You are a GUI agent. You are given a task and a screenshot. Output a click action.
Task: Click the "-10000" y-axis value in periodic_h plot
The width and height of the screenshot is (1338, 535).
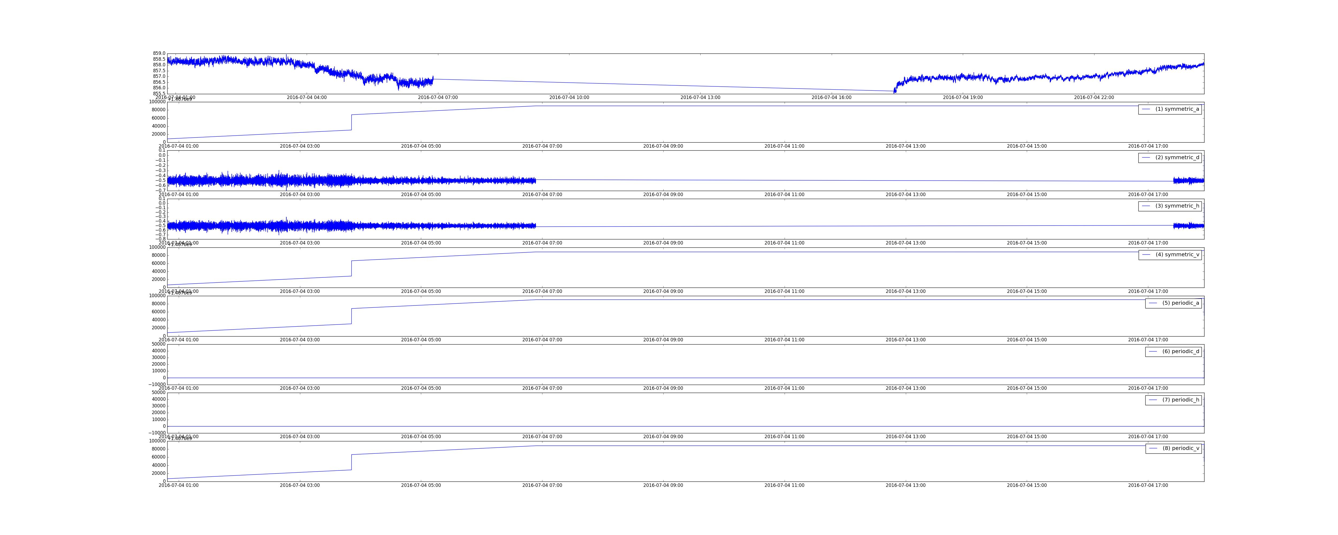[x=156, y=433]
